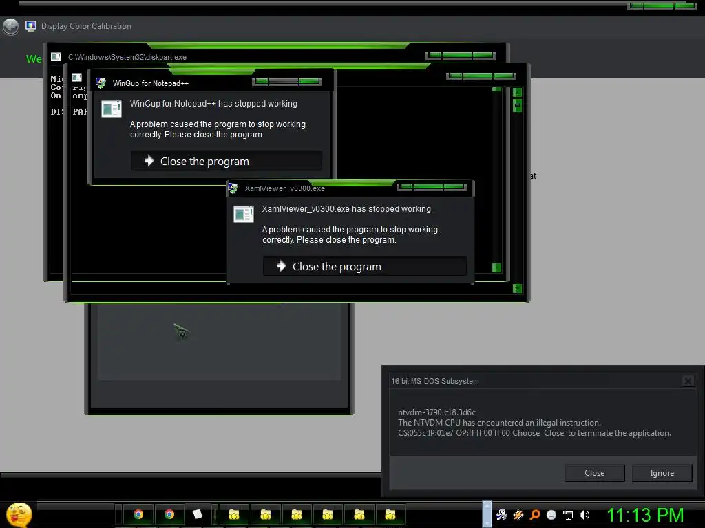Open the network connection tray icon

point(568,515)
